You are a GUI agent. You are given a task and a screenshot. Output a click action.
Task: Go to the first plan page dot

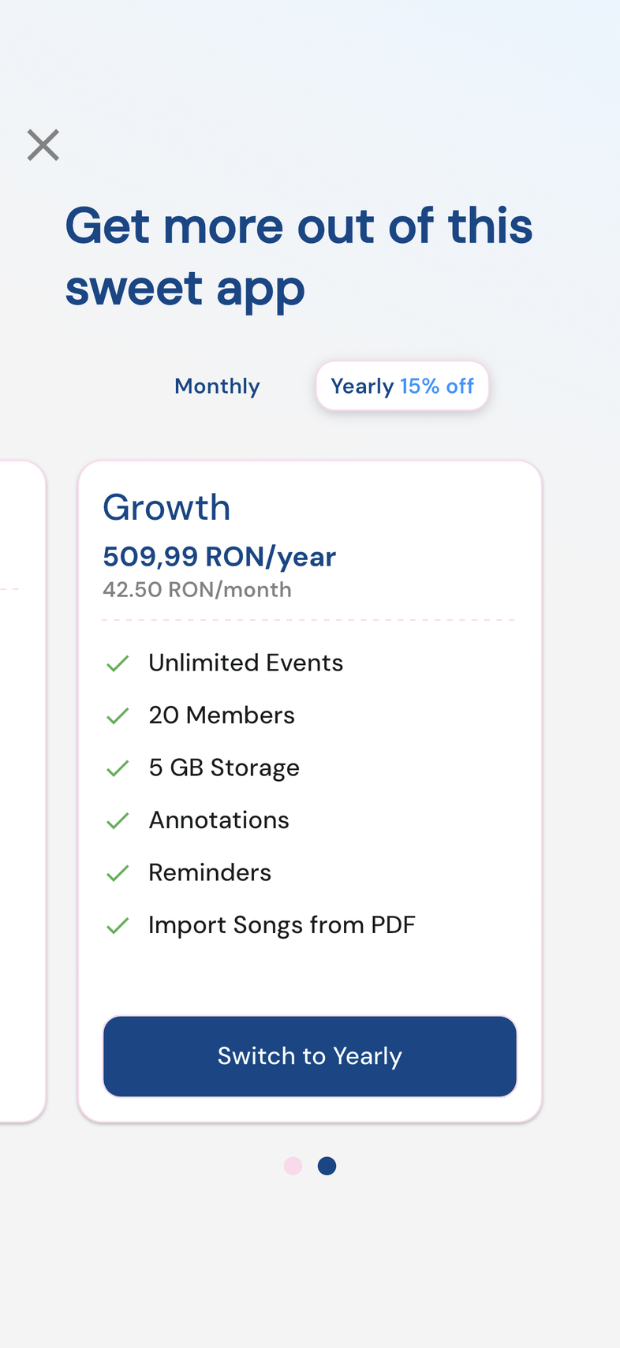coord(293,1166)
